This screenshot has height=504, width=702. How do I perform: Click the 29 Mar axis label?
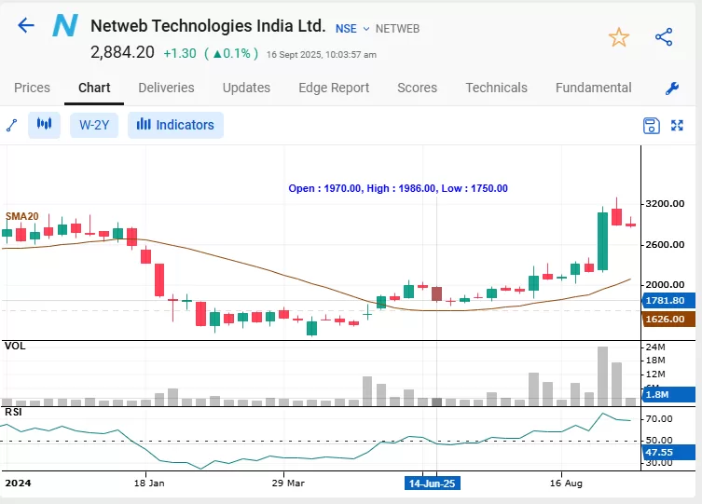click(x=288, y=483)
